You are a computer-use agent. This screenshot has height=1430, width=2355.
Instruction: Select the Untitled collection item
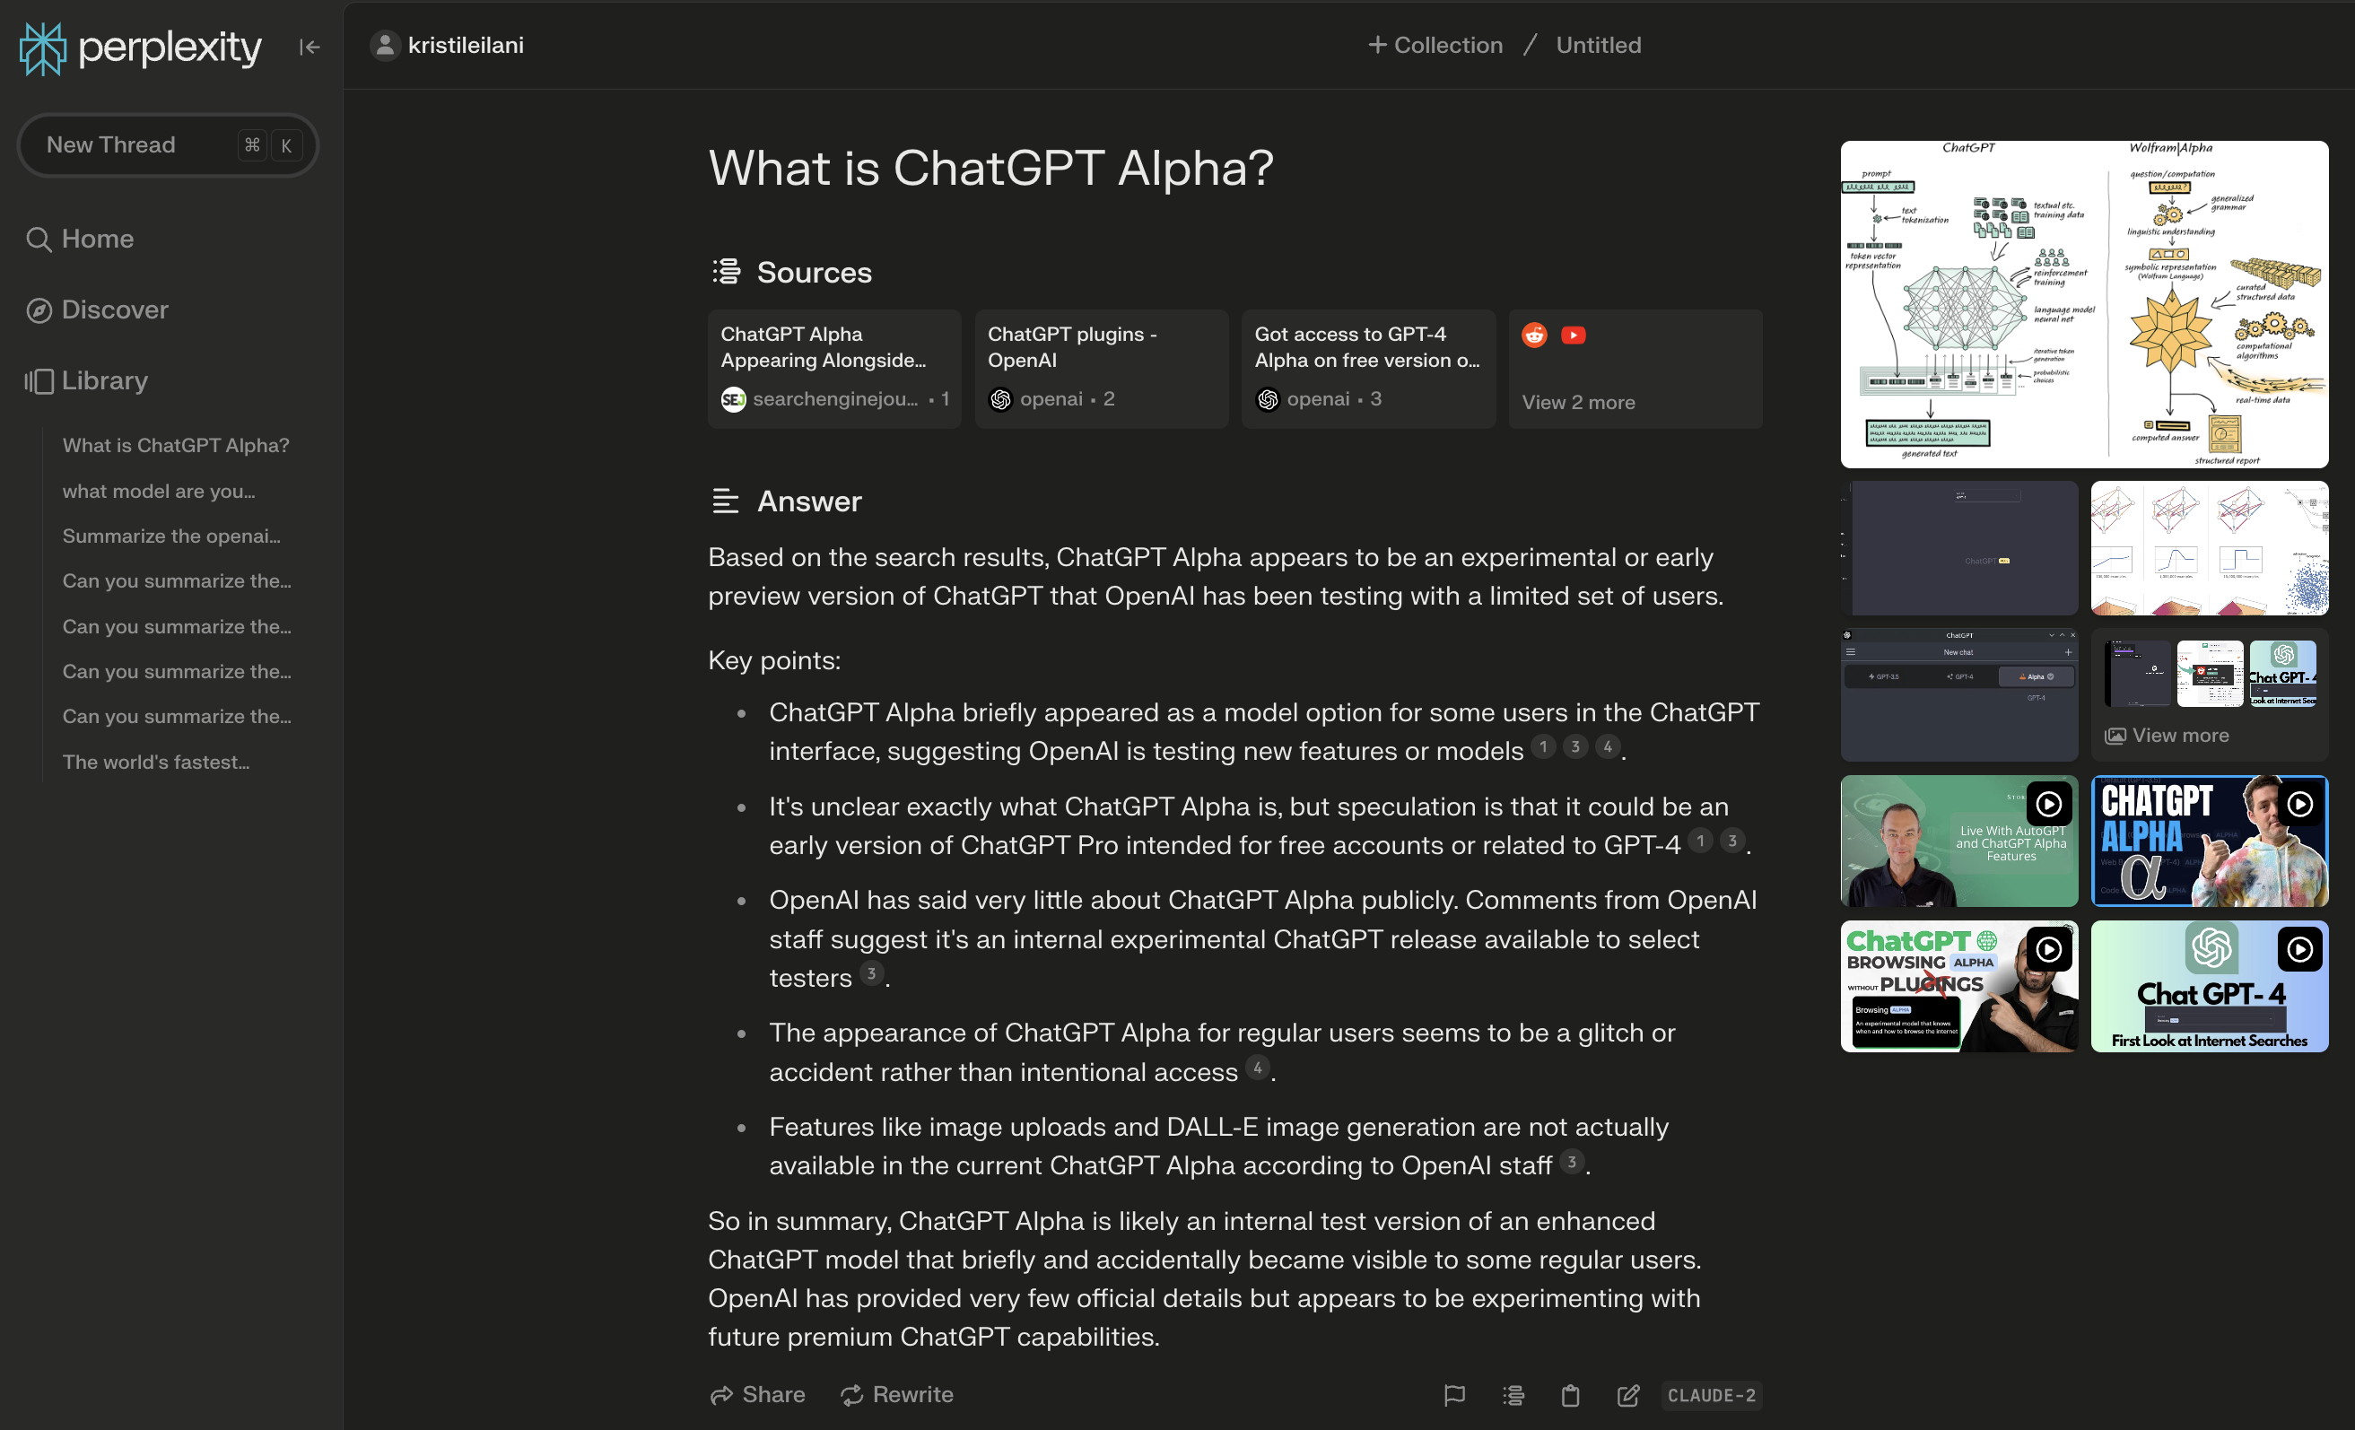(x=1596, y=44)
